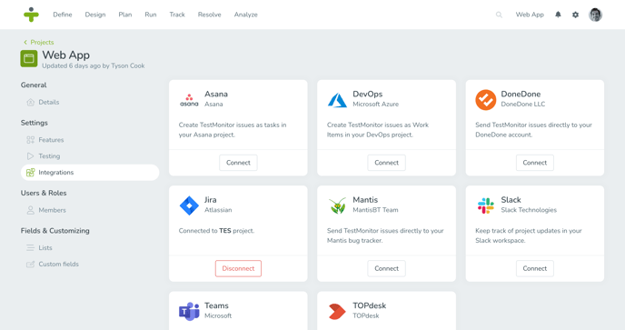
Task: Click the Features sidebar icon
Action: [30, 140]
